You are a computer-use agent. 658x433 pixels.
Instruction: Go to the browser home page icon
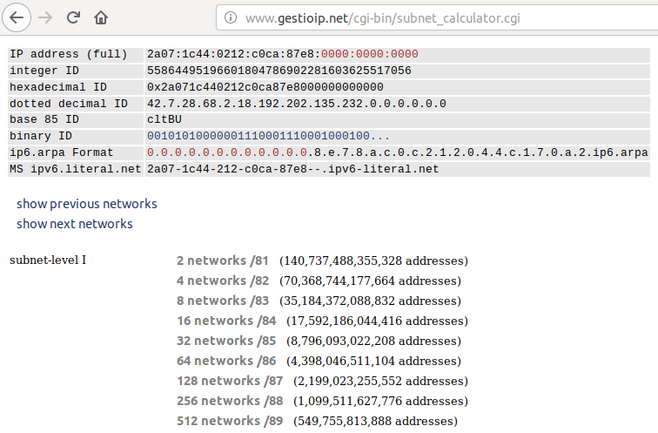pyautogui.click(x=102, y=17)
